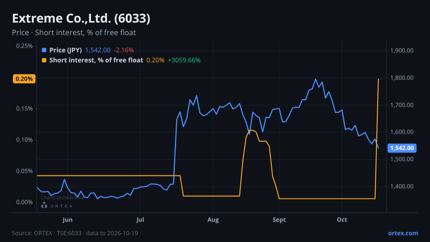Click the orange Short interest legend swatch
This screenshot has height=242, width=430.
click(x=44, y=60)
